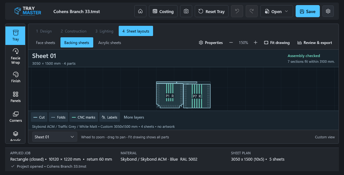Toggle the Cut layer
This screenshot has height=175, width=344.
click(39, 117)
